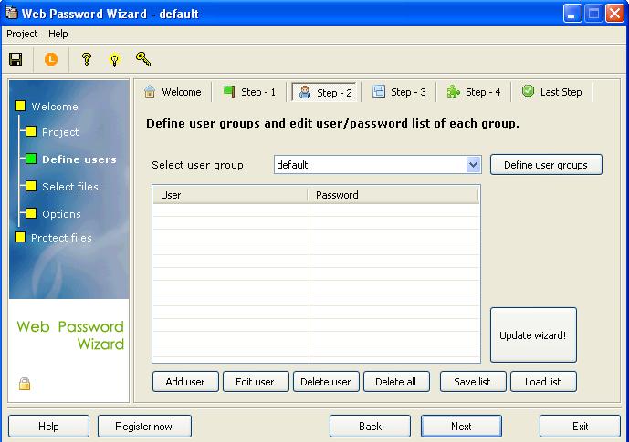This screenshot has width=629, height=442.
Task: Click the light bulb tips icon
Action: (115, 59)
